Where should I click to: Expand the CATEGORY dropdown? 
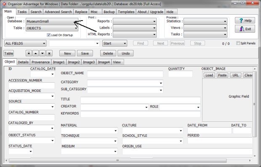161,83
